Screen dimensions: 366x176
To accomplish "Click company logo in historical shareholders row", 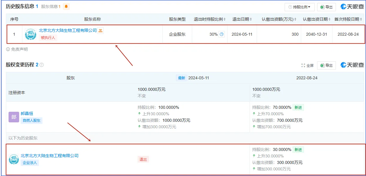I will 14,159.
